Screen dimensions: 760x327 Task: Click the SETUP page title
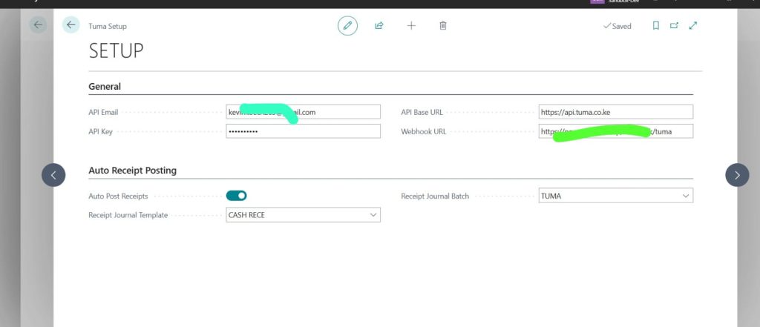[x=117, y=51]
